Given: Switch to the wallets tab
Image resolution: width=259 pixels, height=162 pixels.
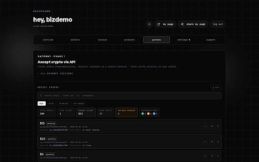Looking at the screenshot, I should 75,40.
